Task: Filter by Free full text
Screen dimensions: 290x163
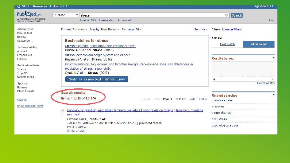Action: click(x=25, y=55)
